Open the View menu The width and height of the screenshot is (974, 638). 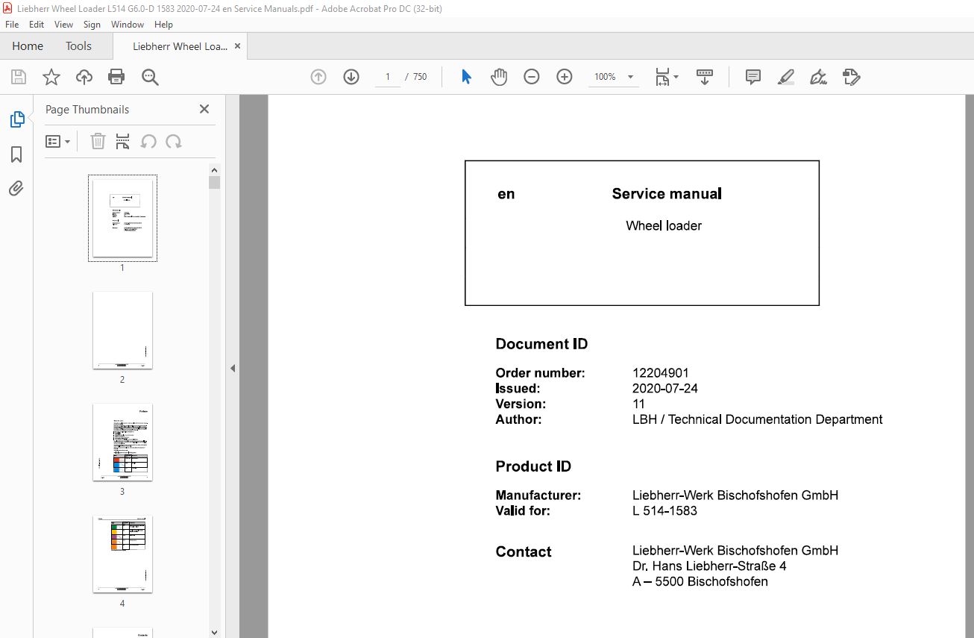pyautogui.click(x=64, y=25)
